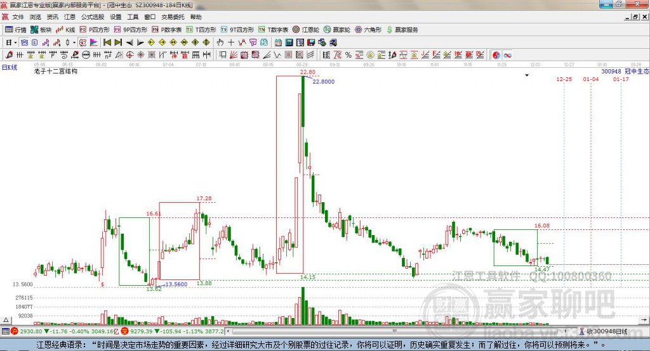Click the 16.08 price label

click(542, 226)
